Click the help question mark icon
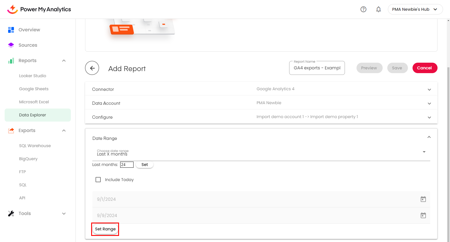The height and width of the screenshot is (242, 450). [x=363, y=9]
